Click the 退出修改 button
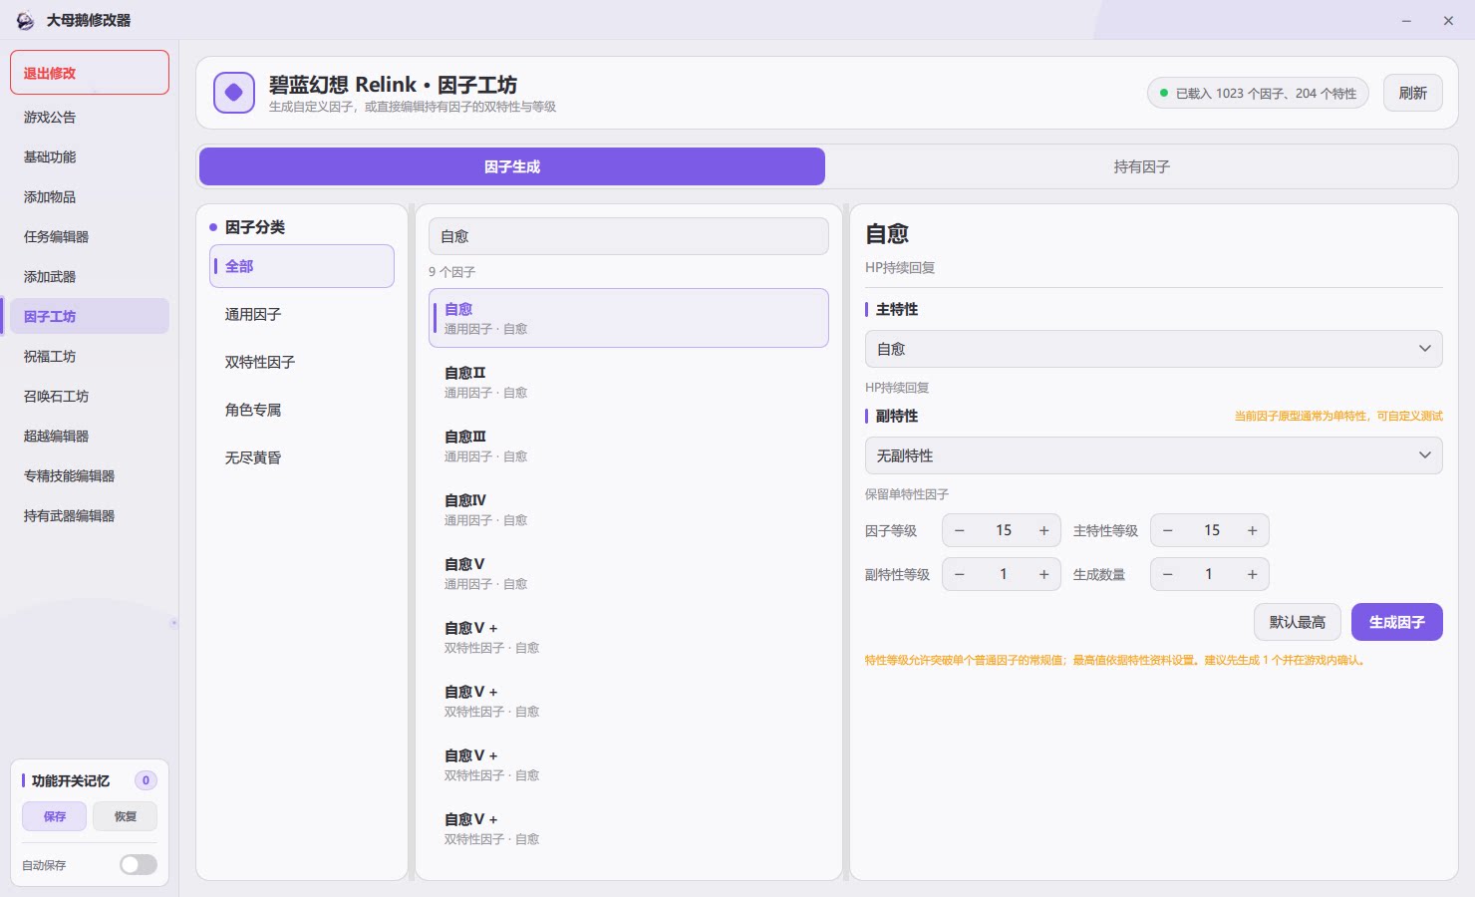Screen dimensions: 1475x897 90,73
